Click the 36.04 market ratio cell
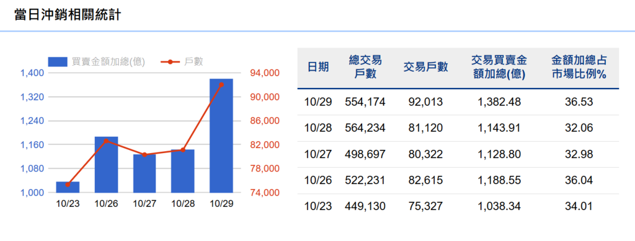The height and width of the screenshot is (241, 635). point(579,180)
